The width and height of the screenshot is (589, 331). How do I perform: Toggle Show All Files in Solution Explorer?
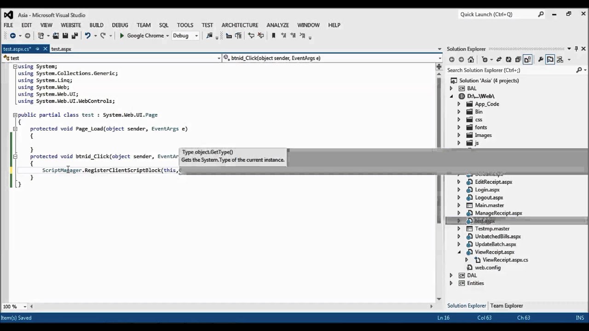527,59
